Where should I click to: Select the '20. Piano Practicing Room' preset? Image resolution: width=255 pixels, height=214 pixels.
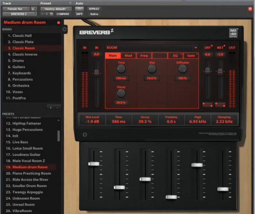click(x=30, y=173)
